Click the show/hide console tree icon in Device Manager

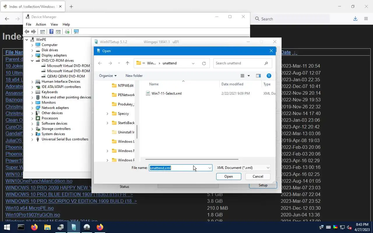pyautogui.click(x=43, y=31)
